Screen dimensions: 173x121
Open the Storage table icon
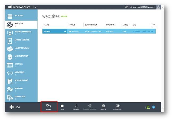tap(10, 65)
